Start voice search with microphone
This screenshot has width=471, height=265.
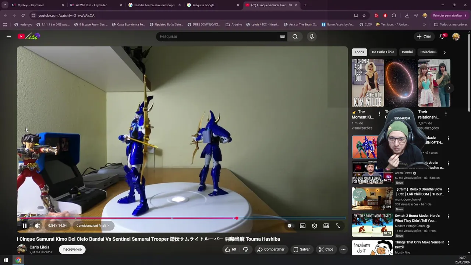click(x=312, y=36)
